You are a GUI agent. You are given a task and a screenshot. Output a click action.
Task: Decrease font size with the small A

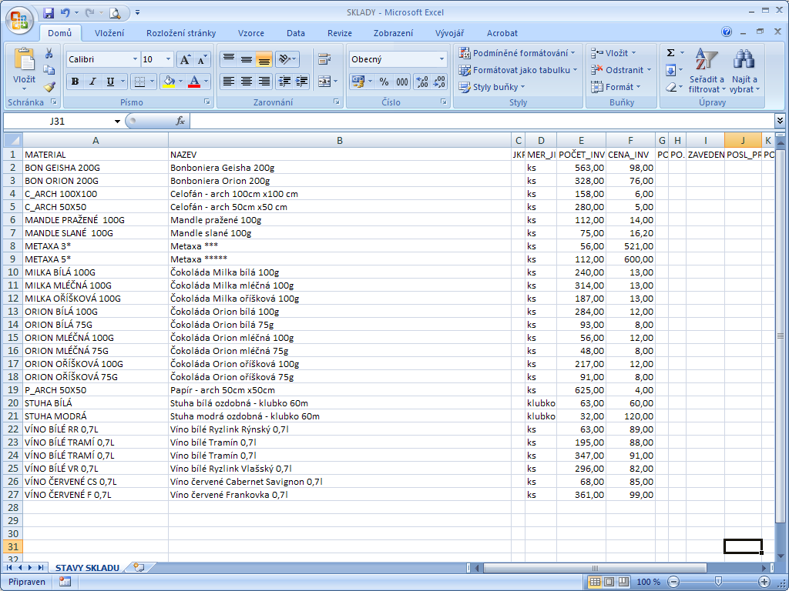click(x=201, y=60)
